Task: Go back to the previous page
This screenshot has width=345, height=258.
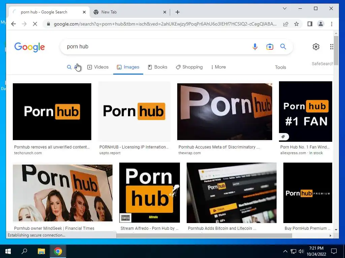Action: point(13,24)
